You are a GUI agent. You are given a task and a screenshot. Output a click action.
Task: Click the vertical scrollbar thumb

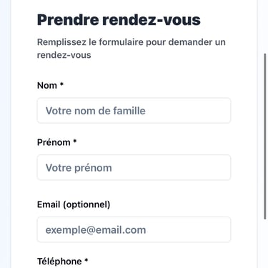click(265, 137)
